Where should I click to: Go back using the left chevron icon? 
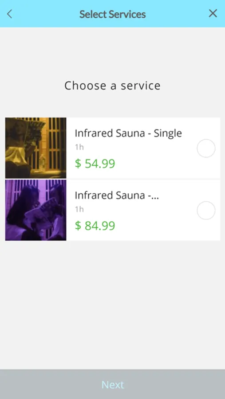pos(10,14)
